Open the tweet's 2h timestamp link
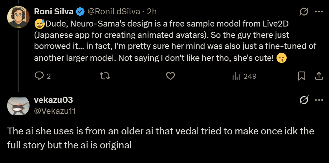The height and width of the screenshot is (163, 329). (x=152, y=12)
